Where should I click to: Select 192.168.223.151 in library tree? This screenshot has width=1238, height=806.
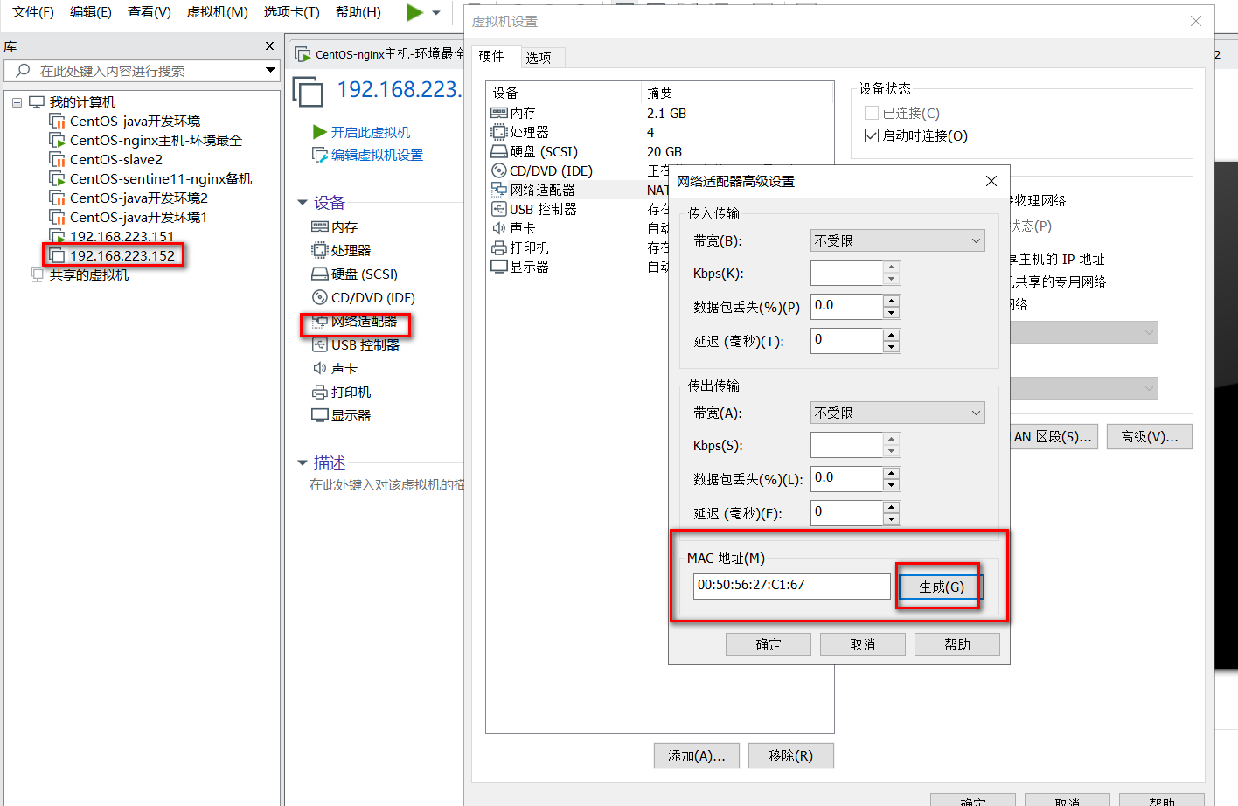(122, 236)
